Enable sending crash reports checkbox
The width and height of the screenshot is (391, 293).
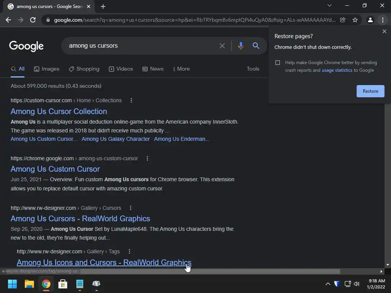click(278, 63)
